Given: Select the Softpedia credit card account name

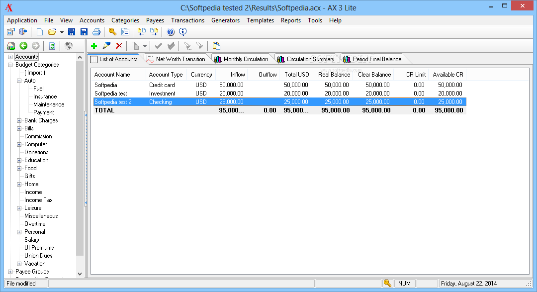Looking at the screenshot, I should (x=106, y=85).
